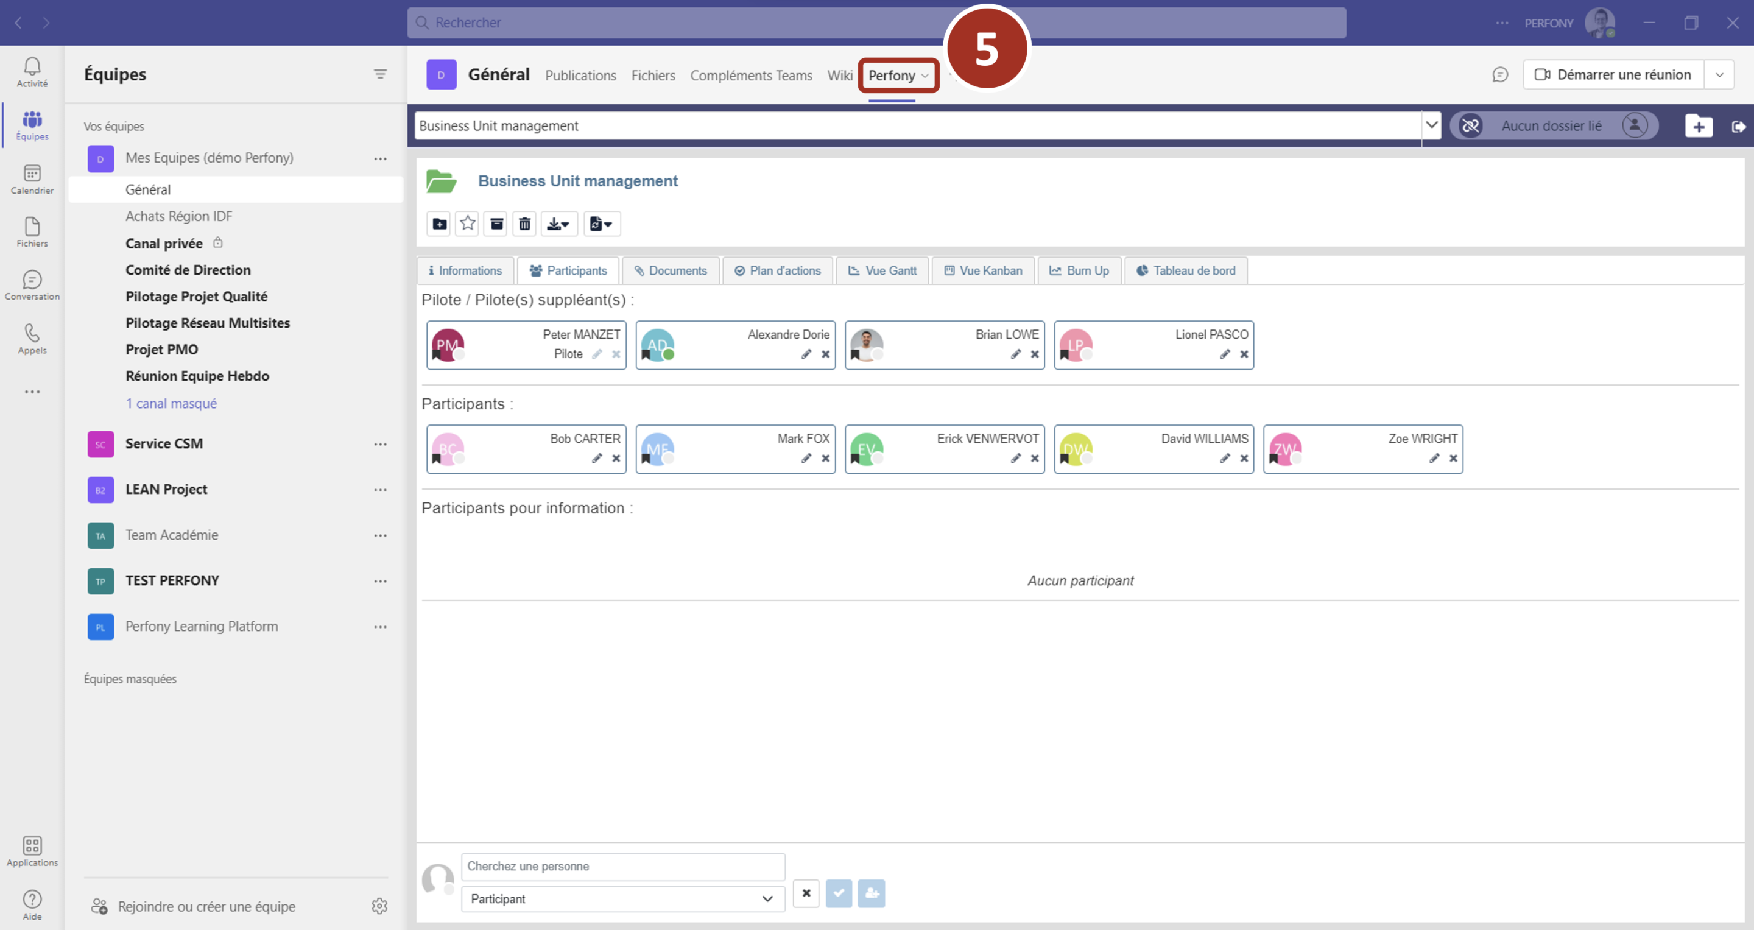
Task: Click the 1 canal masqué link
Action: tap(171, 403)
